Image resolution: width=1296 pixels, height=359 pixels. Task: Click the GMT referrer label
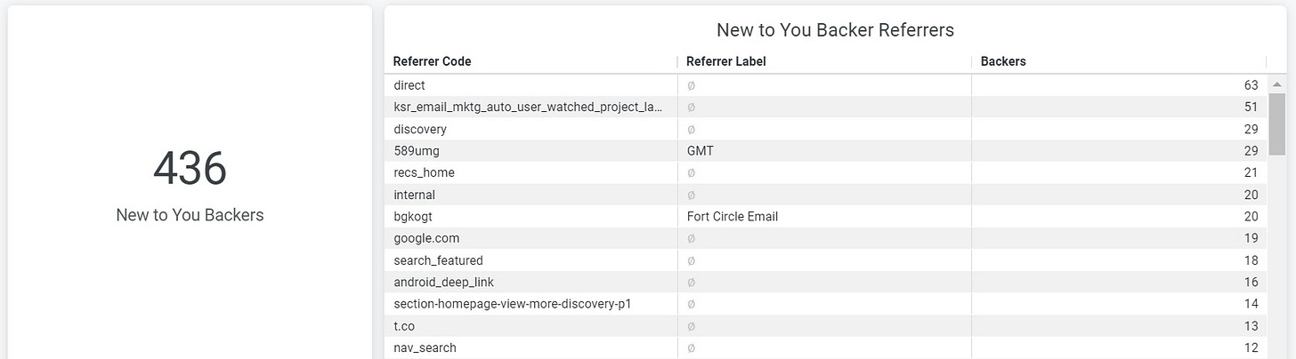click(x=701, y=151)
